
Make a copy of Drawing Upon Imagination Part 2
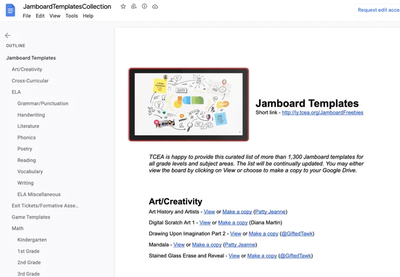pyautogui.click(x=264, y=233)
